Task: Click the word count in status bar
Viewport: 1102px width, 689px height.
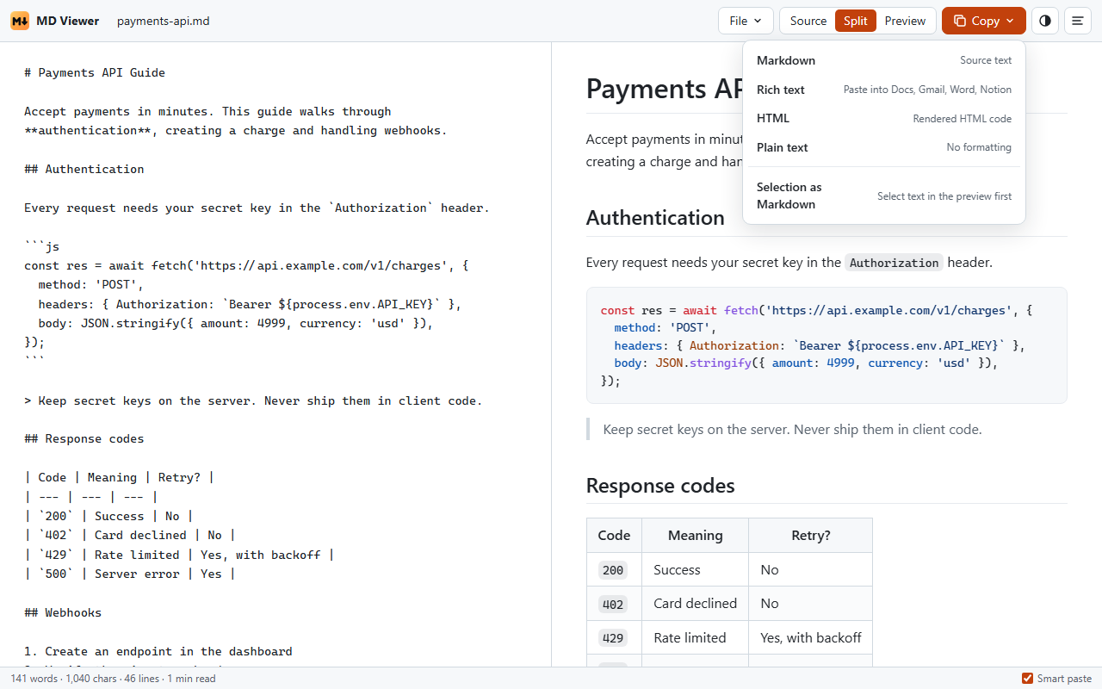Action: click(34, 679)
